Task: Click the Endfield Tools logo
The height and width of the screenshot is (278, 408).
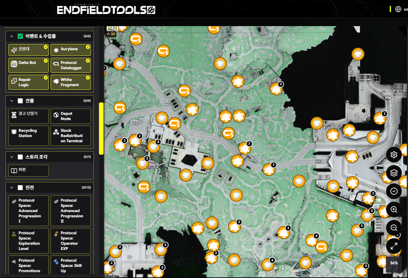Action: (106, 10)
